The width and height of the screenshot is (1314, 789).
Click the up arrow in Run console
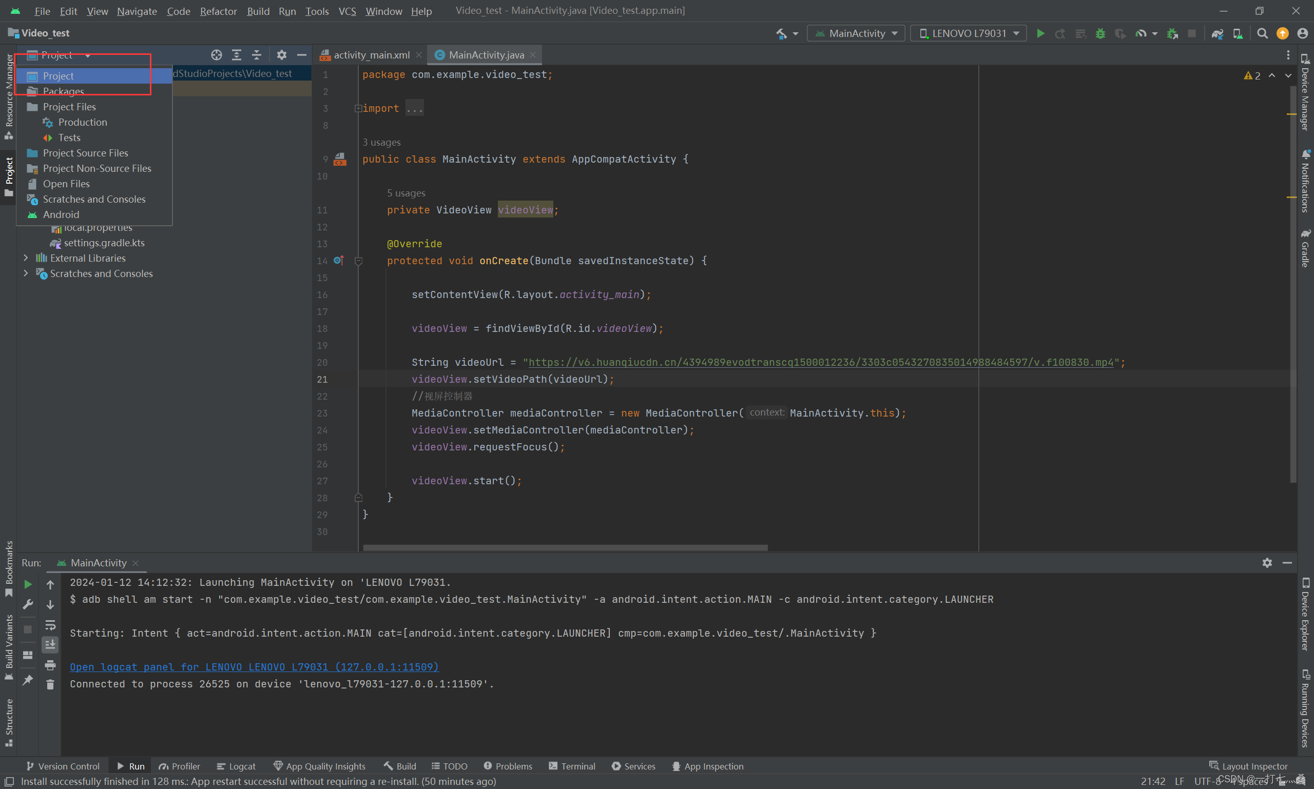(x=50, y=584)
